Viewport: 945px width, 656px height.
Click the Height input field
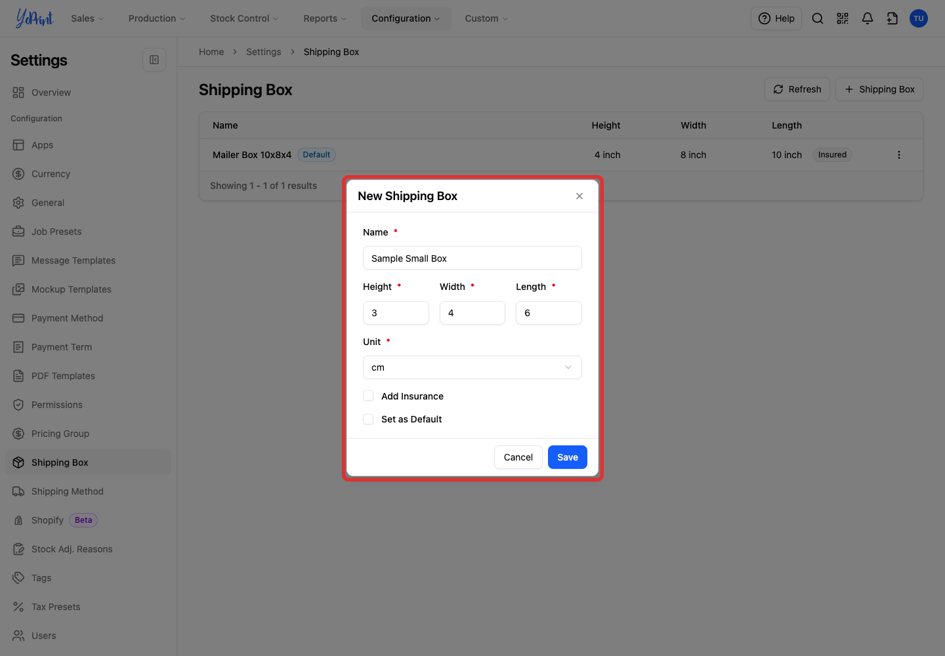396,313
